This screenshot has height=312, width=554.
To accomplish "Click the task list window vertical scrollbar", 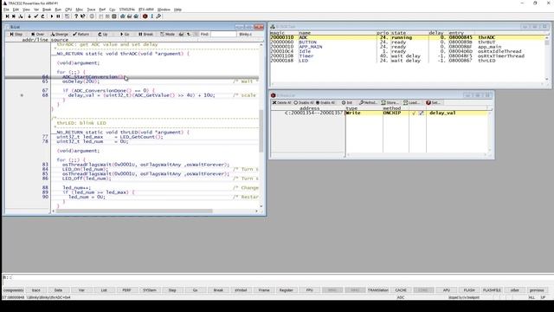I will pyautogui.click(x=547, y=58).
